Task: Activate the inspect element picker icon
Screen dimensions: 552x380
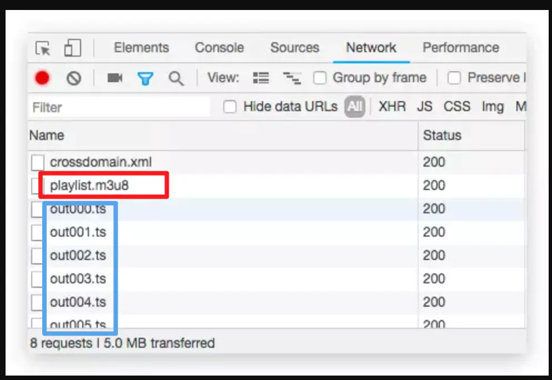Action: 43,48
